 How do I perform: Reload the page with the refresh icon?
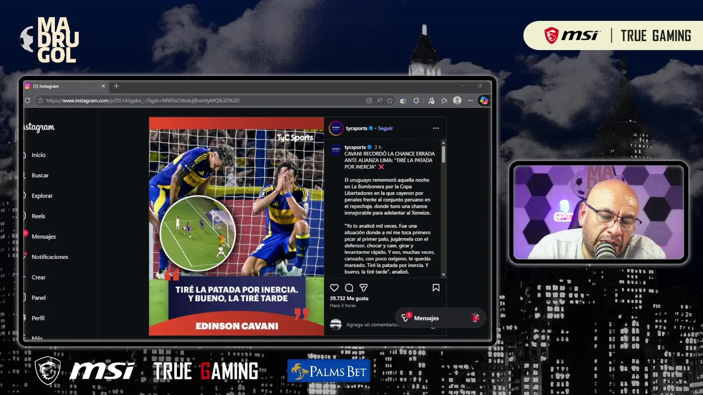(27, 100)
